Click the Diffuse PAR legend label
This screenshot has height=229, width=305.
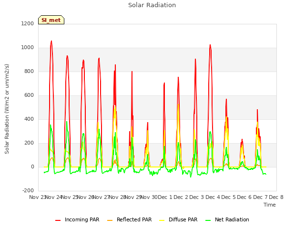click(x=183, y=219)
